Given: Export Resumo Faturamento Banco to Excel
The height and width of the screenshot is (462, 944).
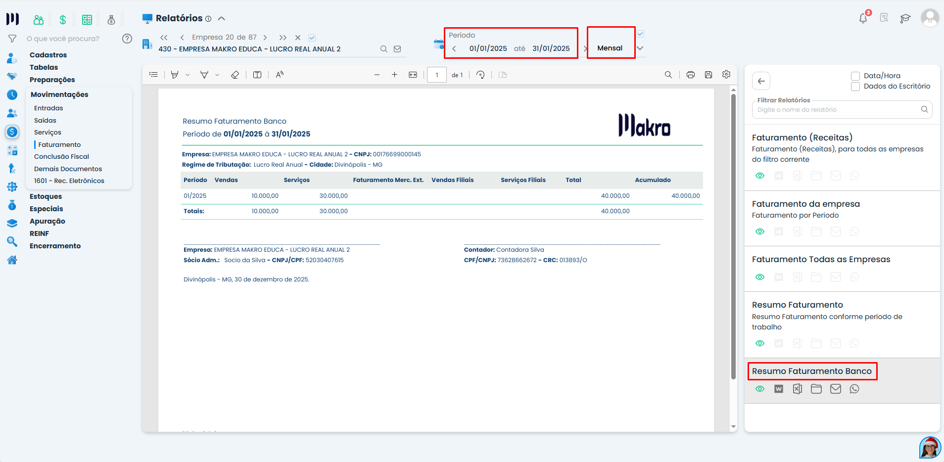Looking at the screenshot, I should [x=797, y=389].
